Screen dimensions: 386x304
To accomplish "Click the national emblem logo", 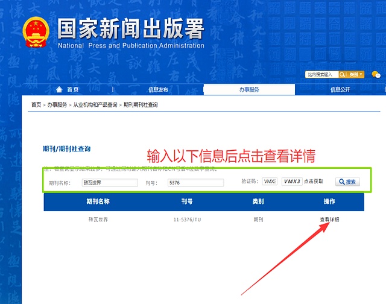I will pos(36,32).
